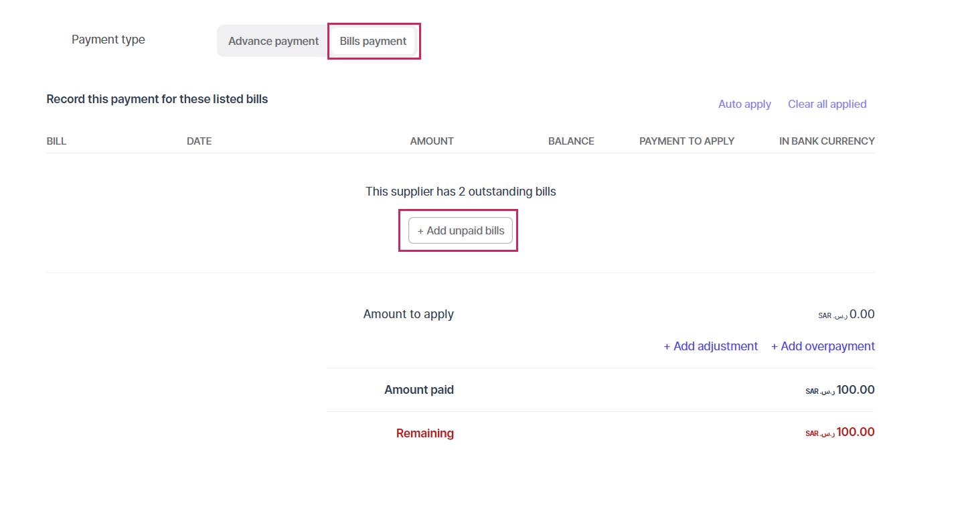The width and height of the screenshot is (964, 507).
Task: Click the red Remaining value 100.00
Action: pyautogui.click(x=855, y=432)
